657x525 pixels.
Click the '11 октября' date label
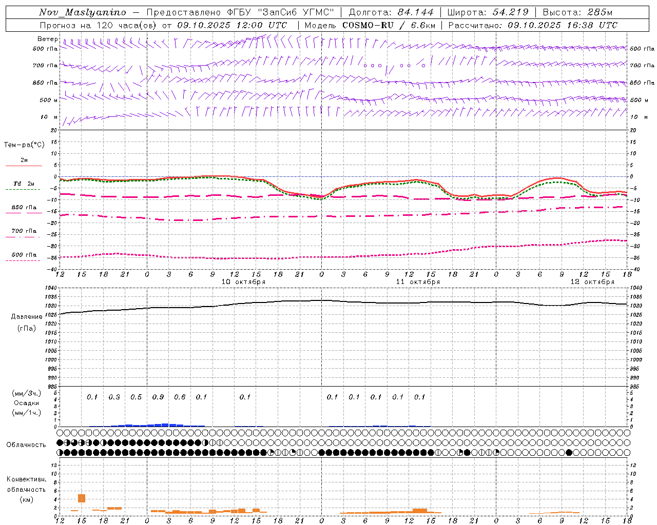pyautogui.click(x=418, y=282)
